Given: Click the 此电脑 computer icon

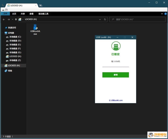Looking at the screenshot, I should [6, 33].
